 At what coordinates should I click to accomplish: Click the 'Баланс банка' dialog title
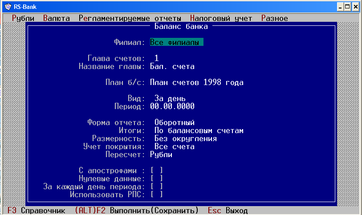pyautogui.click(x=181, y=26)
